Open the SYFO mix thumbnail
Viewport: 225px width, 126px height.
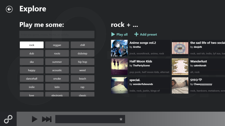180,85
